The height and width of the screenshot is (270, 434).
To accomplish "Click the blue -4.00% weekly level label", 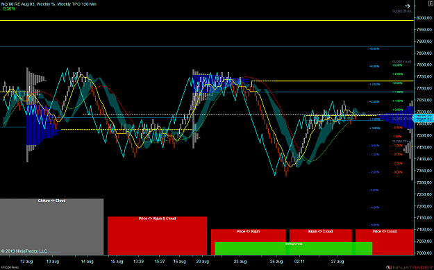I will pos(374,208).
